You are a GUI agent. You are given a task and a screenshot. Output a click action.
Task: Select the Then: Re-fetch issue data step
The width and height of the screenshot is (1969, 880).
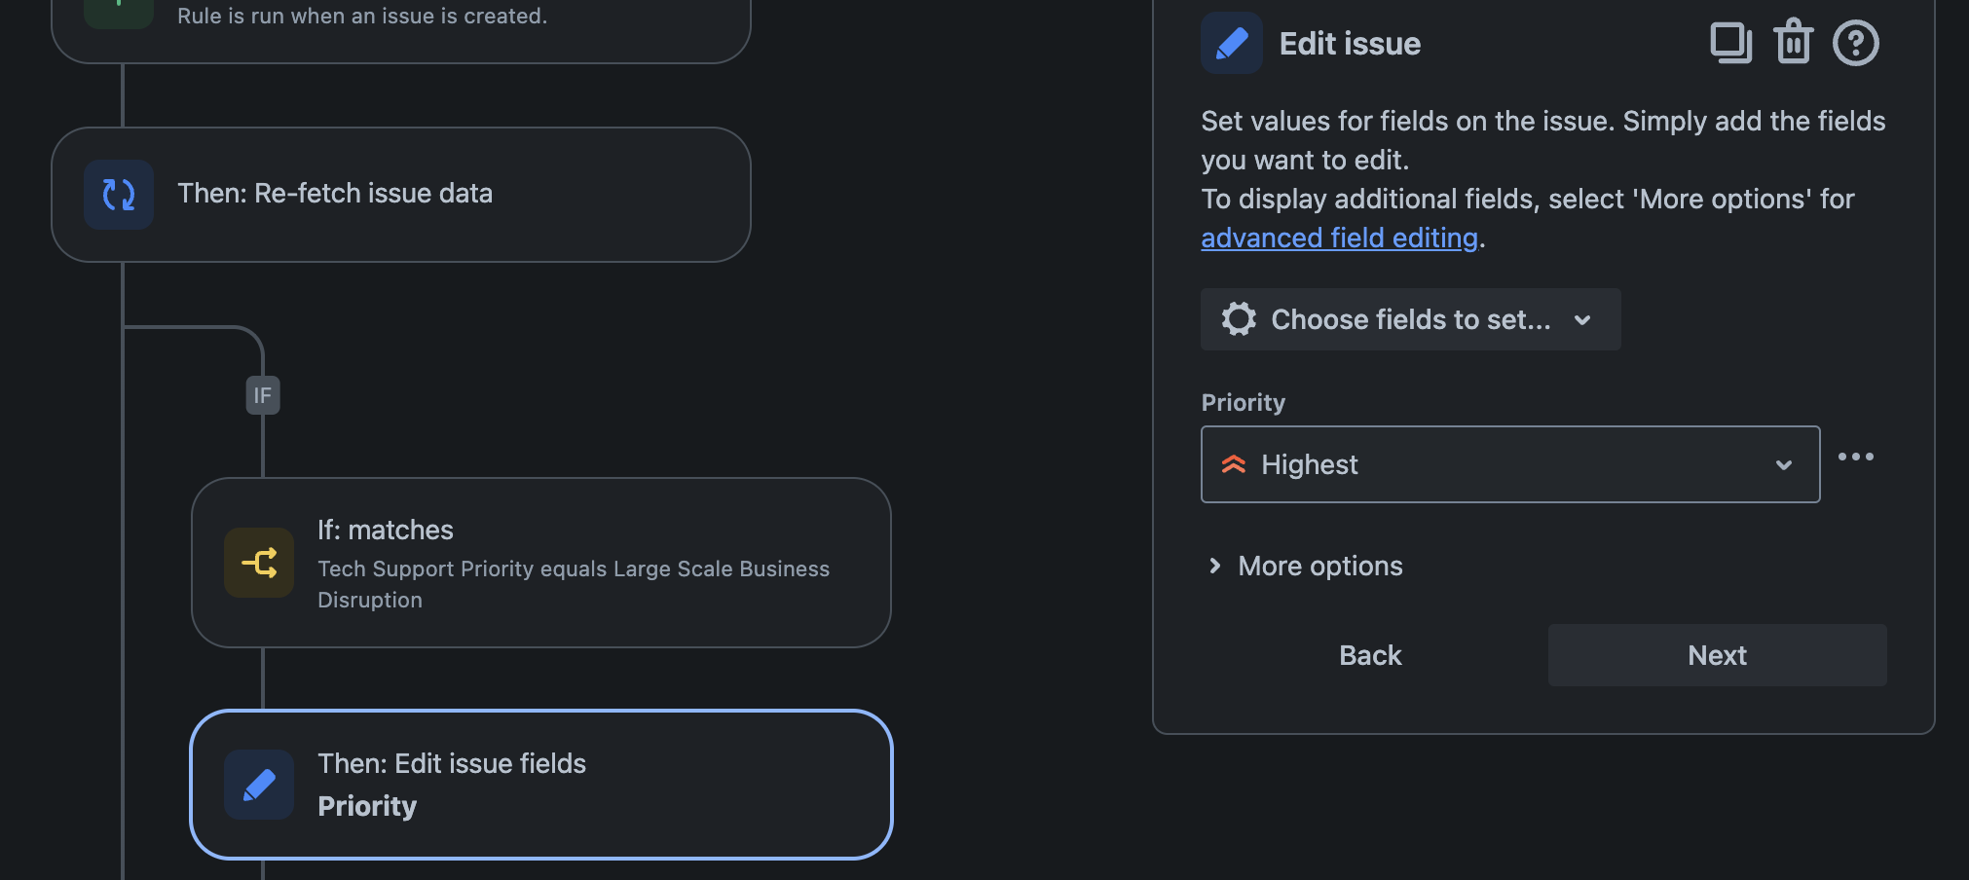[401, 195]
